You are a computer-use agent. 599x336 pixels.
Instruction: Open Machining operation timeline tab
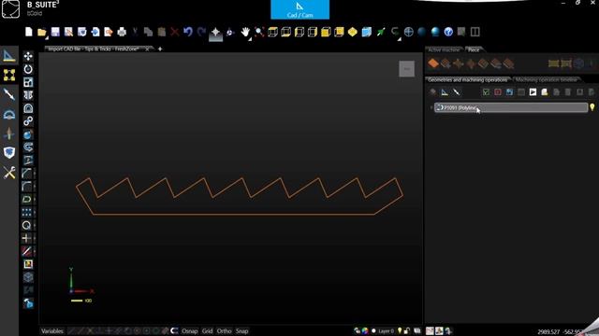point(547,79)
